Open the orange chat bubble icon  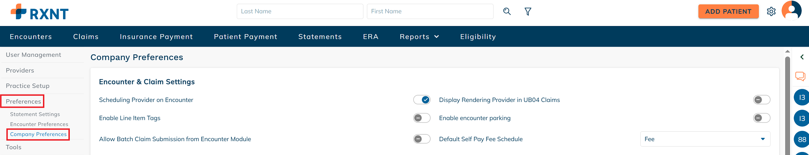[800, 76]
